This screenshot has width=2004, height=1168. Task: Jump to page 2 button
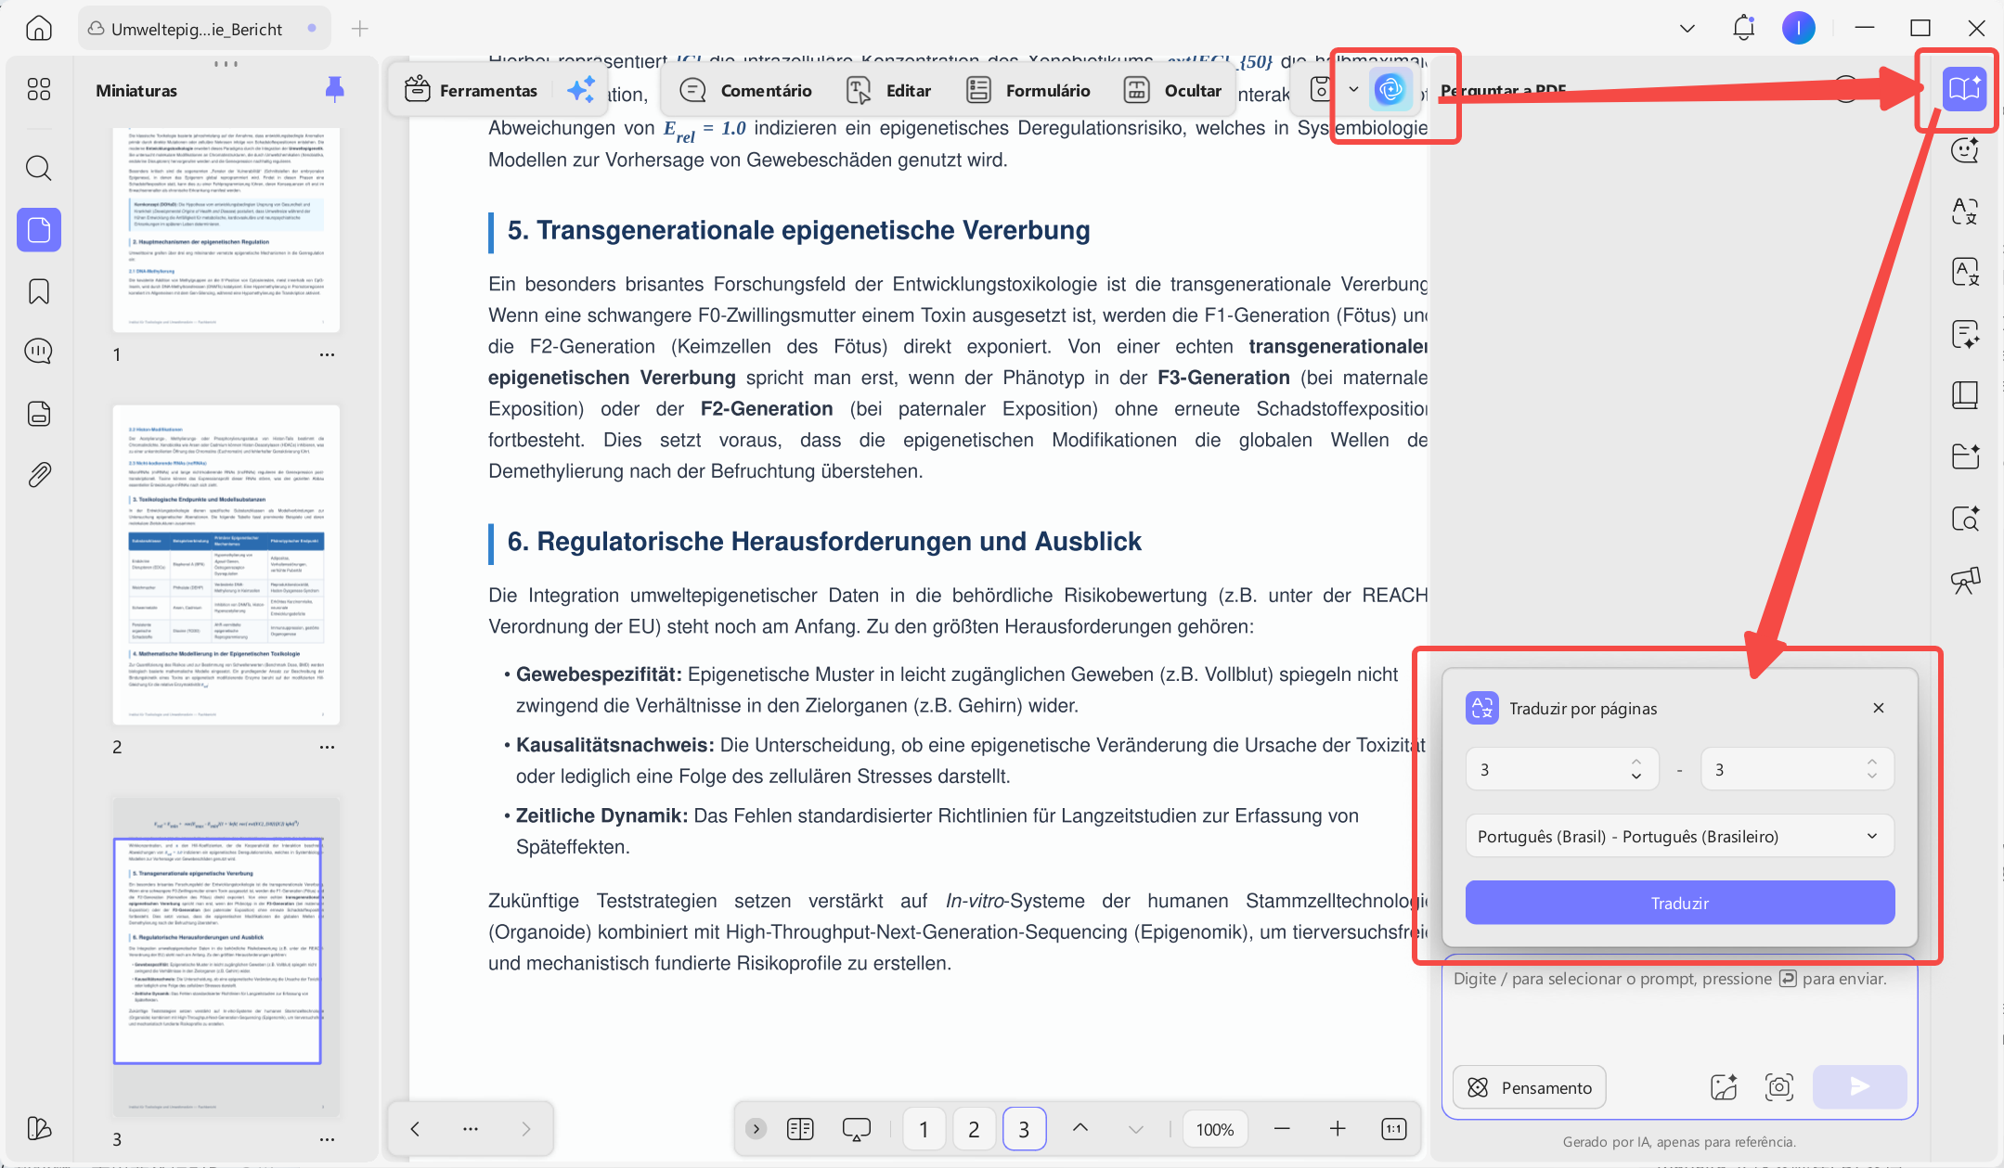point(974,1129)
